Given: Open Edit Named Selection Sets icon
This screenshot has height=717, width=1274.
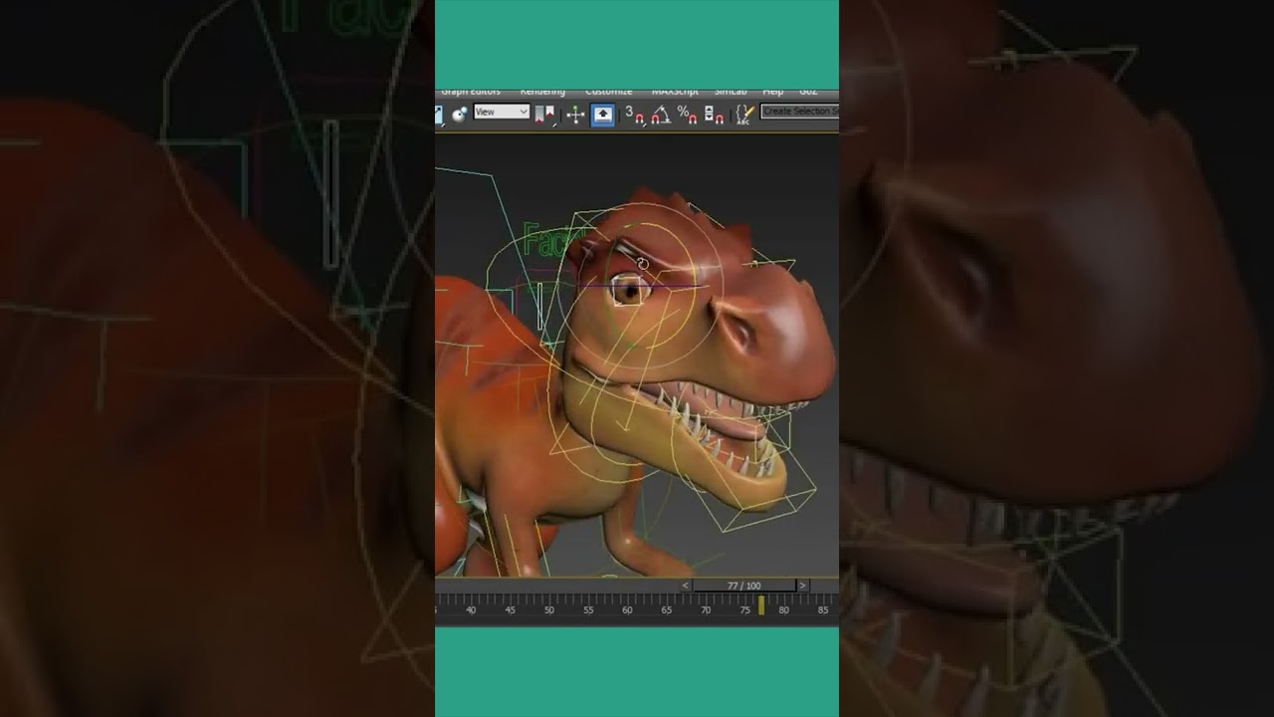Looking at the screenshot, I should click(x=744, y=115).
